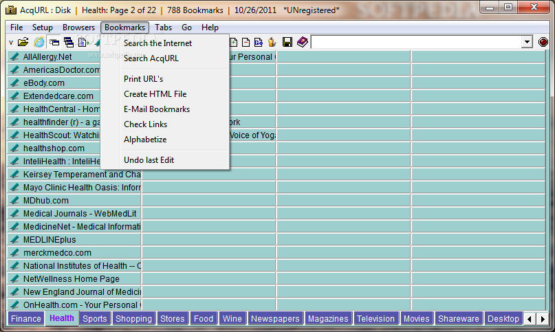The height and width of the screenshot is (332, 555).
Task: Click the right tab scroll arrow
Action: pyautogui.click(x=542, y=319)
